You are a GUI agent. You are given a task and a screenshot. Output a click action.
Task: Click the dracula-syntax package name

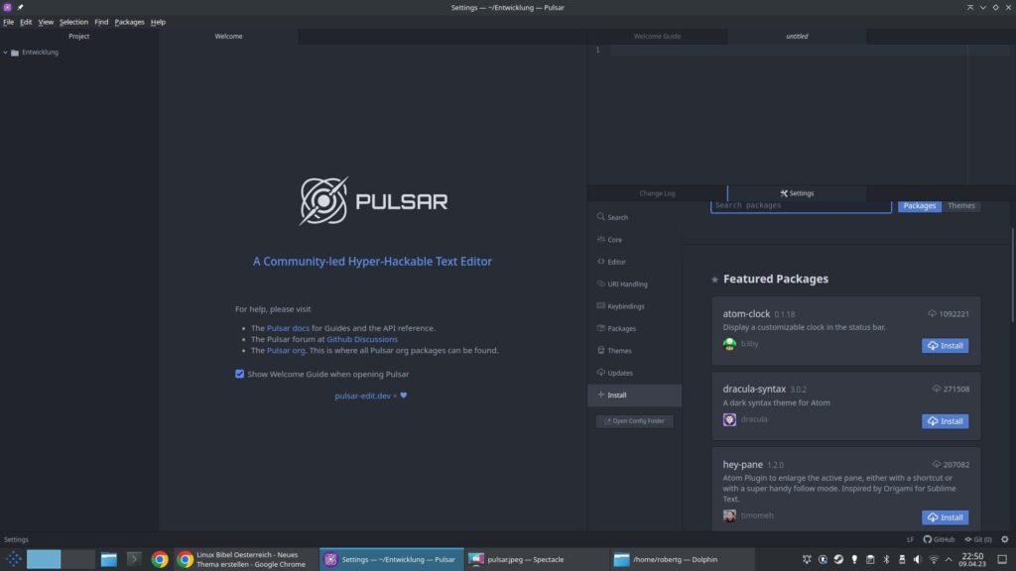(754, 389)
